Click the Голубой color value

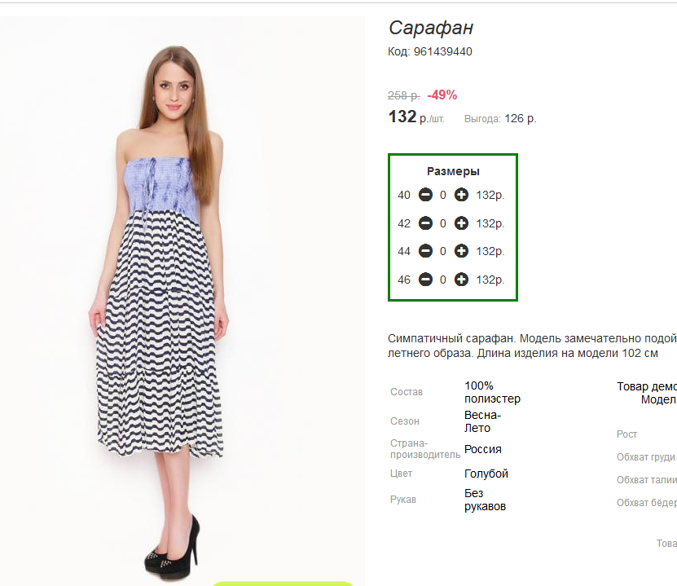[x=486, y=474]
